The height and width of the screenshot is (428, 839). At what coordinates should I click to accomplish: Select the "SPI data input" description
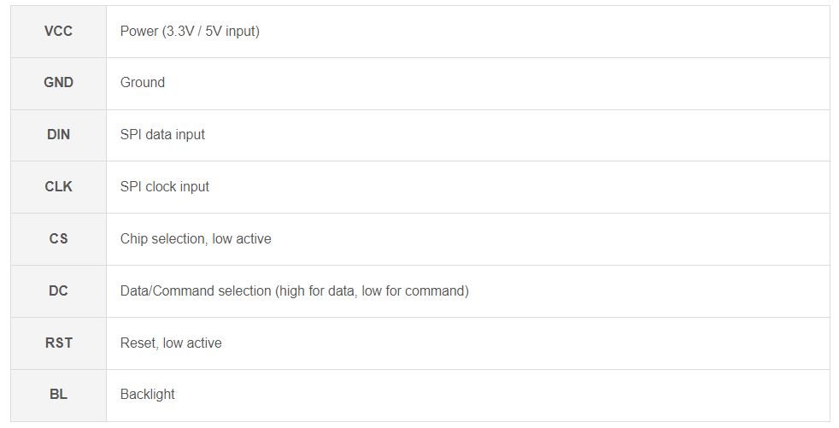(x=162, y=135)
